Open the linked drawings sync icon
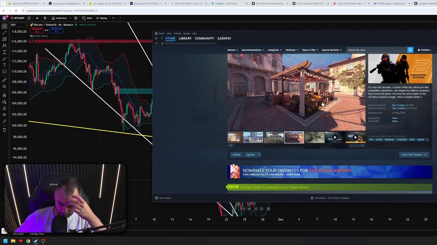The height and width of the screenshot is (245, 437). [4, 121]
